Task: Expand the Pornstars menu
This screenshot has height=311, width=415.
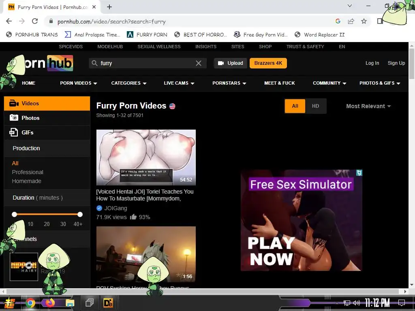Action: 229,83
